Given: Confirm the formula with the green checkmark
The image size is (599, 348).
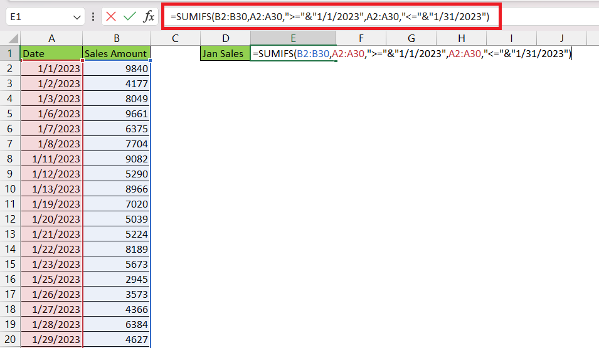Looking at the screenshot, I should [x=130, y=16].
